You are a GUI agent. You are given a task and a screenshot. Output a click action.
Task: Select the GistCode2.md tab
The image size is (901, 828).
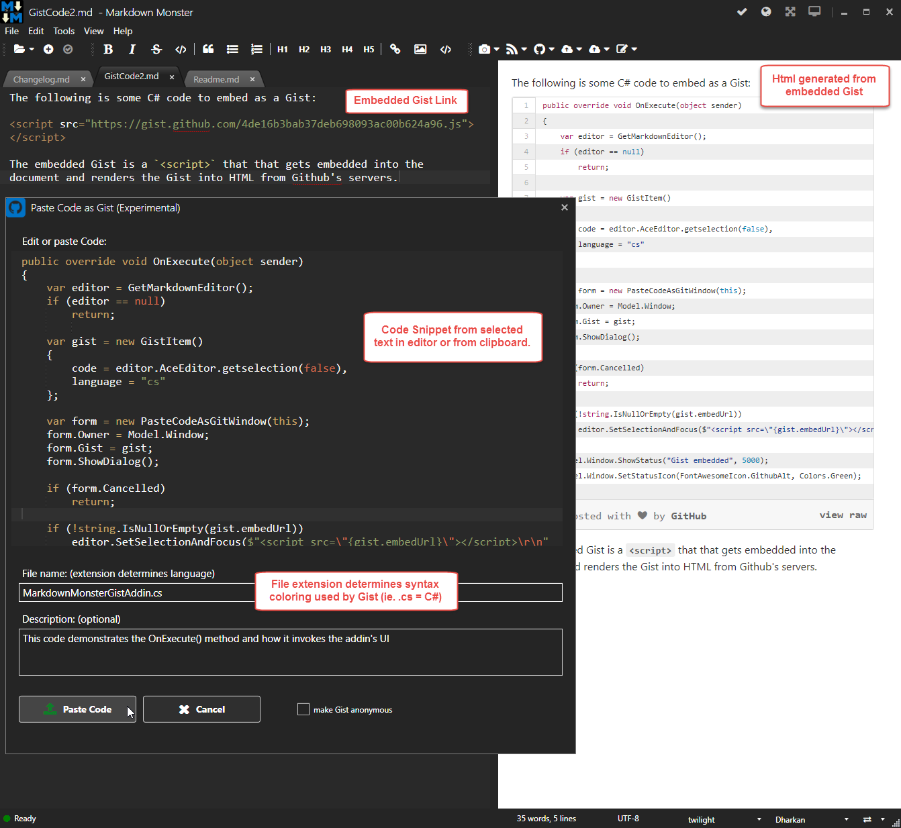tap(132, 76)
